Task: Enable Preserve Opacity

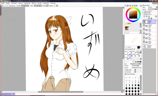Action: (143, 11)
